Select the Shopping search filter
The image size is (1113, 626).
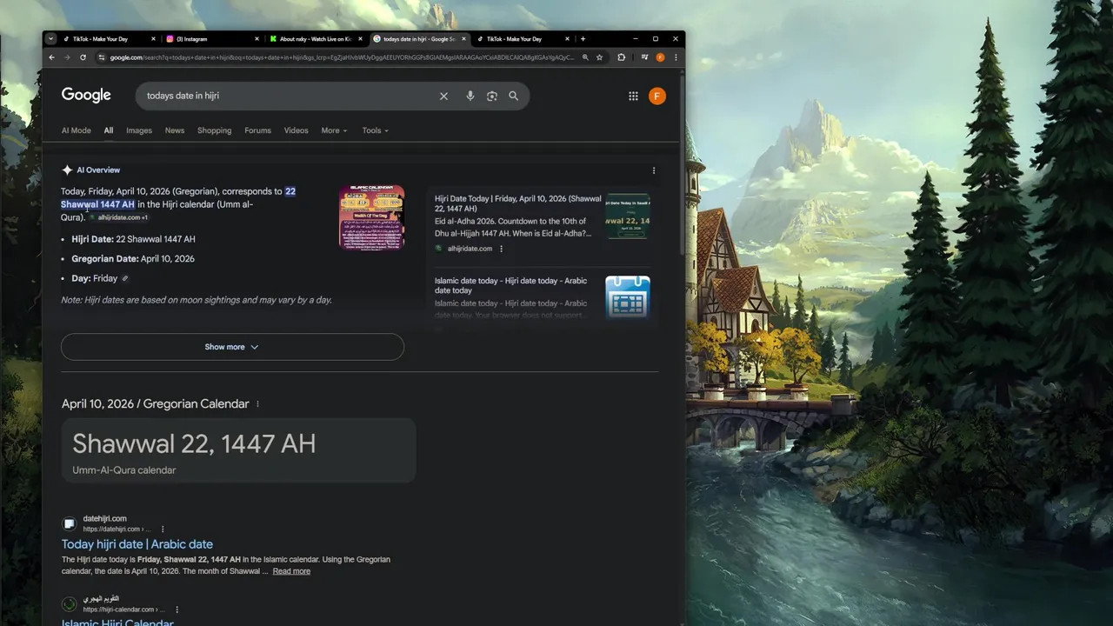click(x=214, y=130)
